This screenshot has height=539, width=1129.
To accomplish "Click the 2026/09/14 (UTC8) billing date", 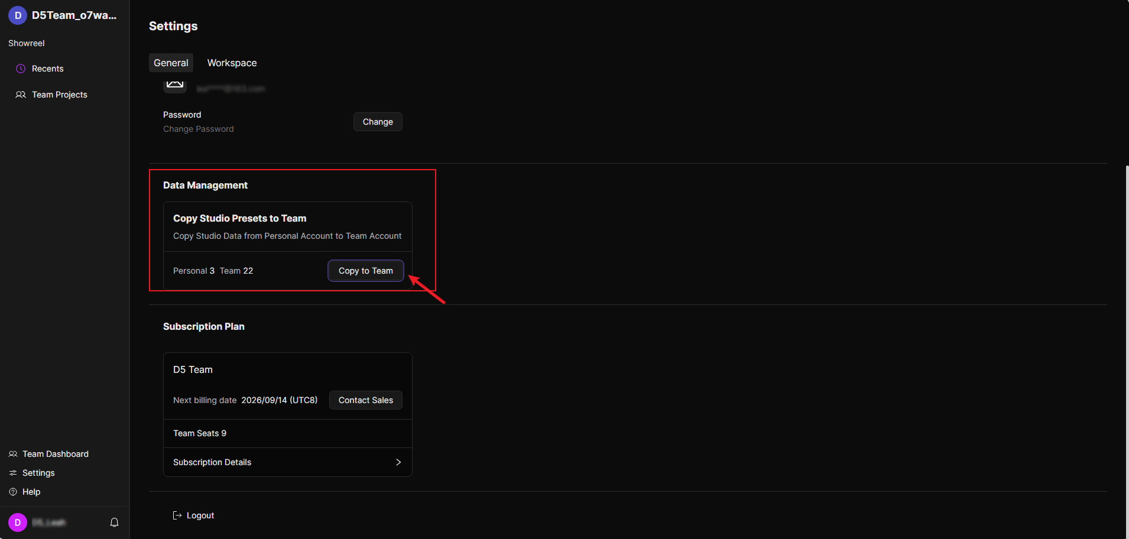I will (x=280, y=400).
